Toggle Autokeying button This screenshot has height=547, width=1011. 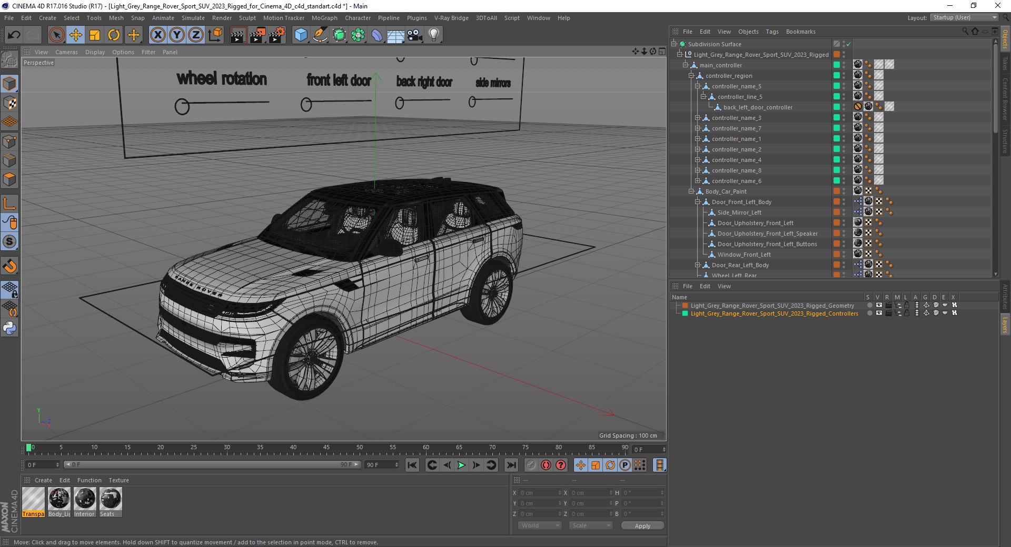coord(546,465)
